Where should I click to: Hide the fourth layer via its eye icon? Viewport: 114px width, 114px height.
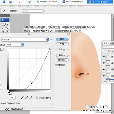click(x=104, y=76)
